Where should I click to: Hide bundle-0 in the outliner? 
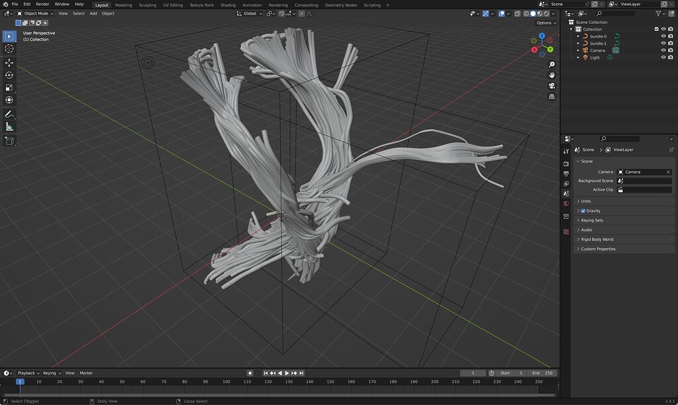(663, 36)
